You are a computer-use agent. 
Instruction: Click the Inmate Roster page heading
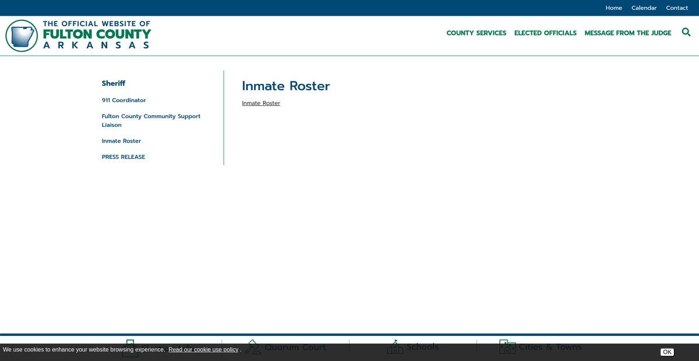click(x=286, y=86)
